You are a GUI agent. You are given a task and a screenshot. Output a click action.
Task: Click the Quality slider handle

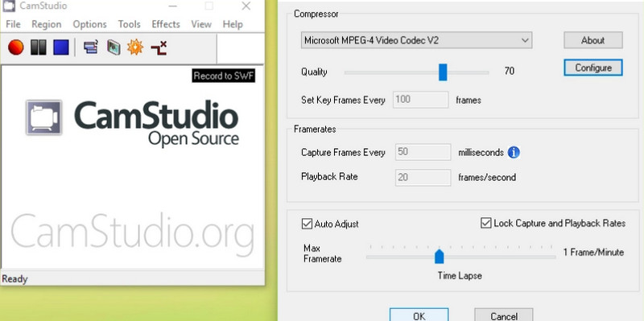(443, 72)
